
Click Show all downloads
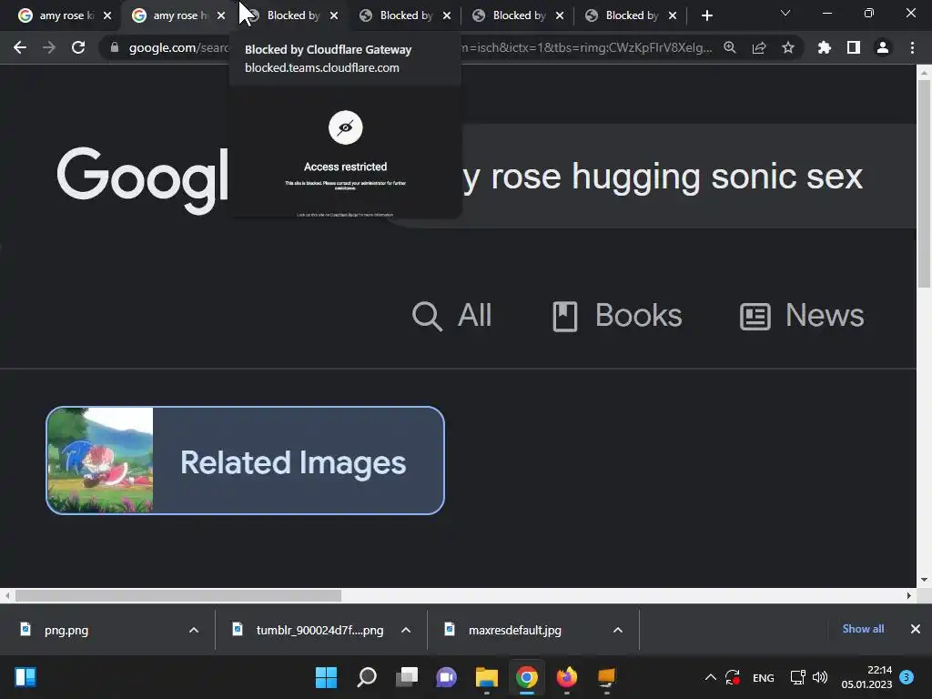[x=863, y=629]
